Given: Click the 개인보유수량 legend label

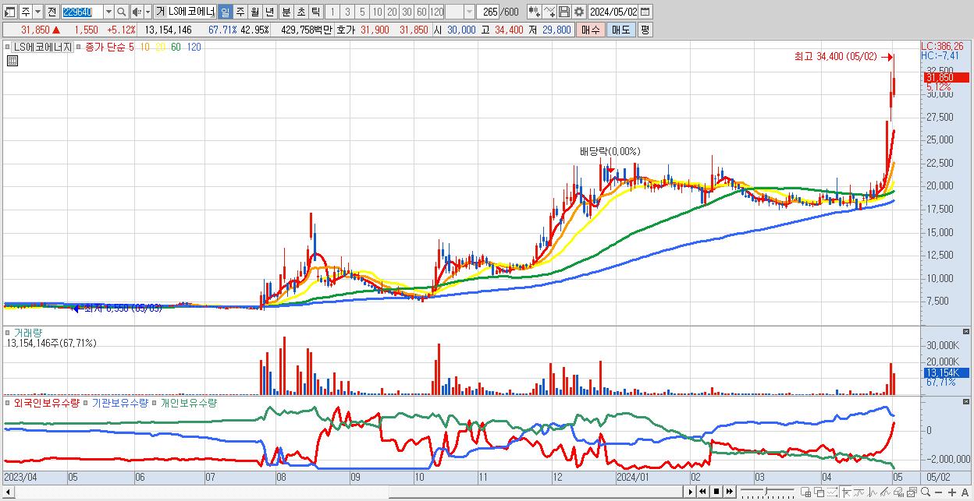Looking at the screenshot, I should pyautogui.click(x=190, y=403).
